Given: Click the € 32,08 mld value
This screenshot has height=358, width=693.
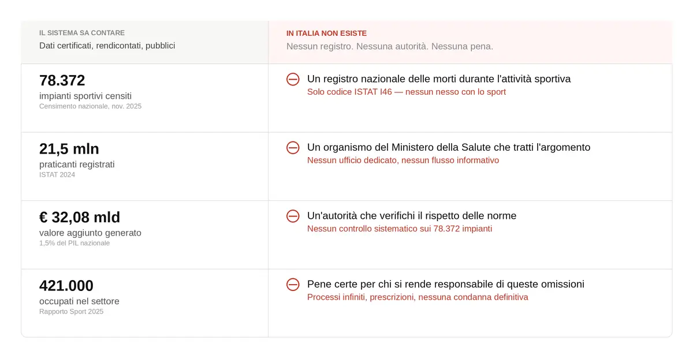Looking at the screenshot, I should pyautogui.click(x=79, y=217).
